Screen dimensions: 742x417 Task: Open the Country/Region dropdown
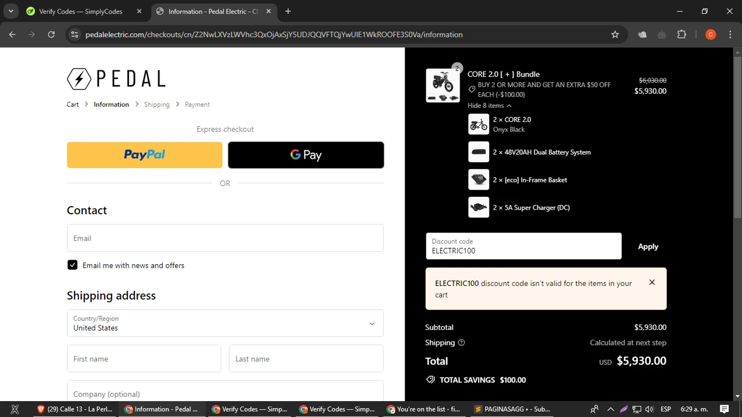click(225, 324)
